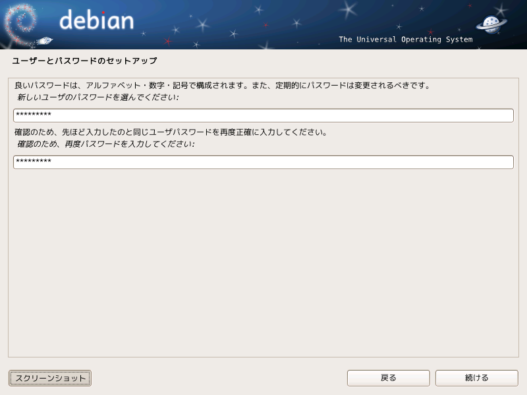Image resolution: width=527 pixels, height=395 pixels.
Task: Click the 良いパスワードは description text
Action: (x=223, y=86)
